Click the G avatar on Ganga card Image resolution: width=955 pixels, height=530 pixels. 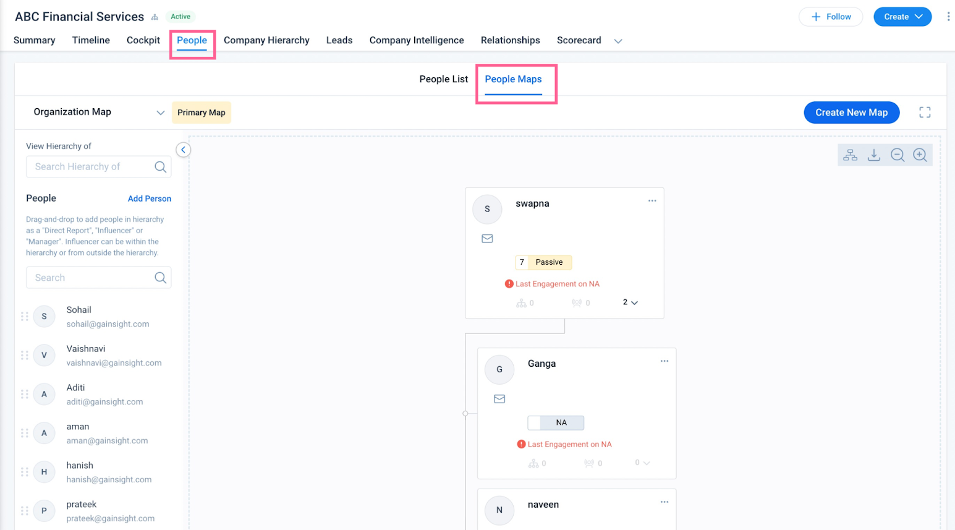[x=499, y=369]
